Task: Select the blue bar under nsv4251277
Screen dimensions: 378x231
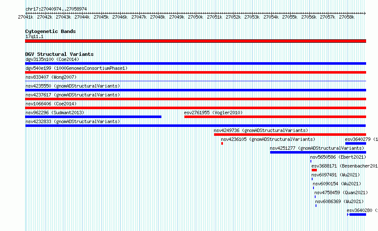Action: [x=318, y=152]
